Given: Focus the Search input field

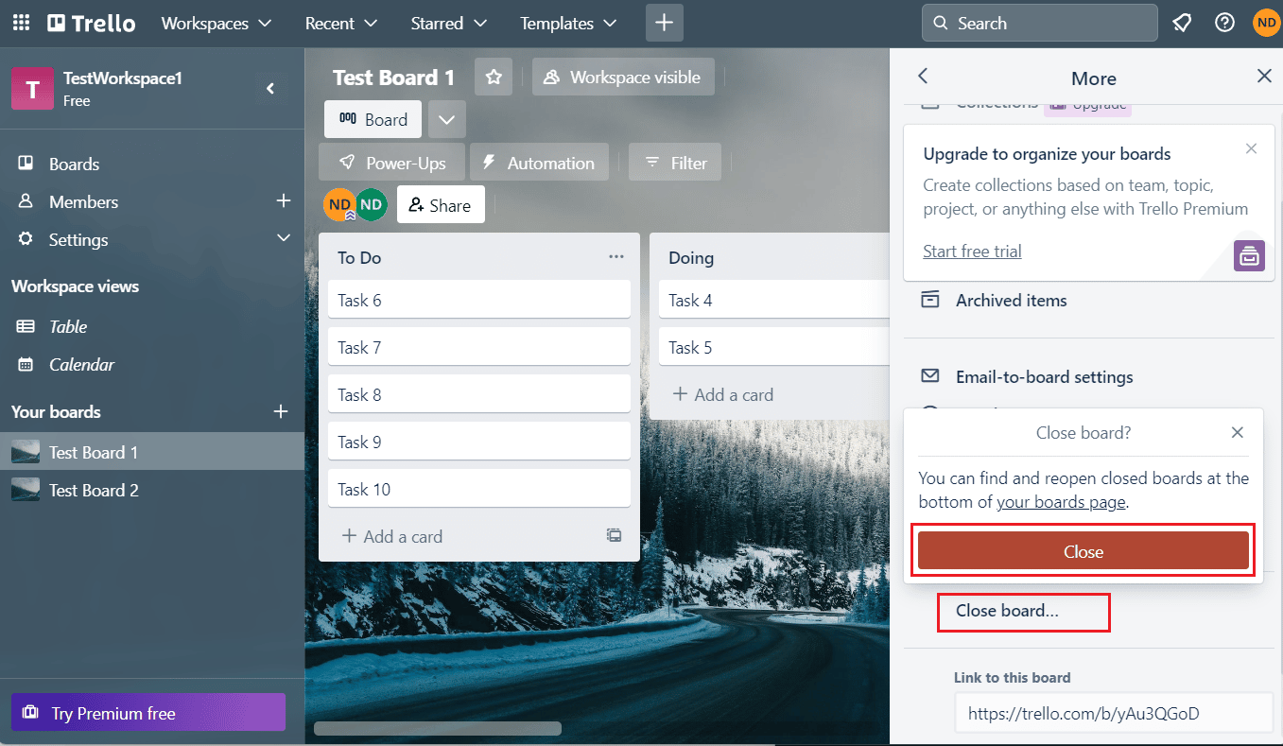Looking at the screenshot, I should coord(1040,23).
